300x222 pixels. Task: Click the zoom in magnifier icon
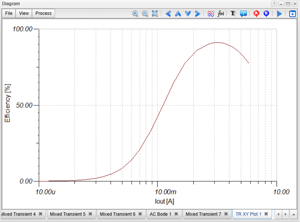point(135,14)
